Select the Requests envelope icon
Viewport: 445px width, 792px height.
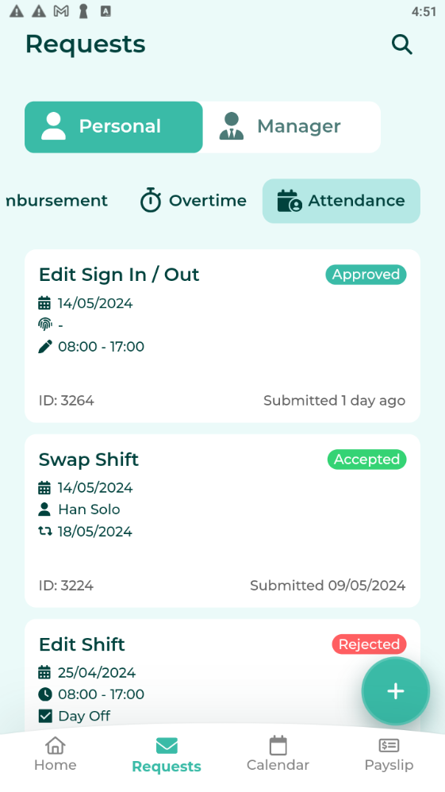tap(167, 746)
